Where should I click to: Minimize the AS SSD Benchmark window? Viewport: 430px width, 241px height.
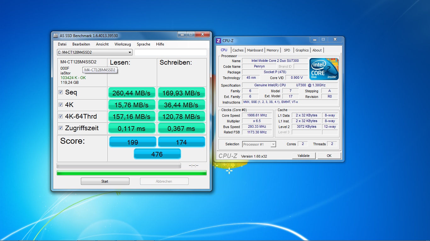click(x=182, y=34)
